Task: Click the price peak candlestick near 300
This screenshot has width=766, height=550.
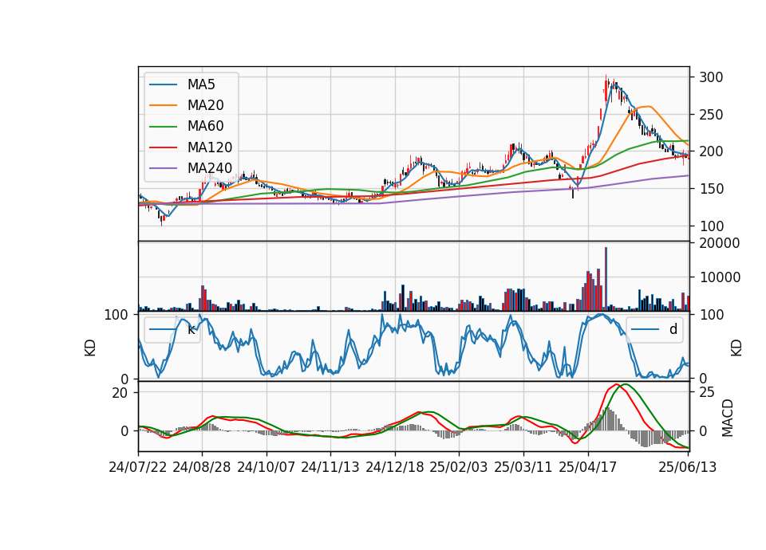Action: click(606, 88)
